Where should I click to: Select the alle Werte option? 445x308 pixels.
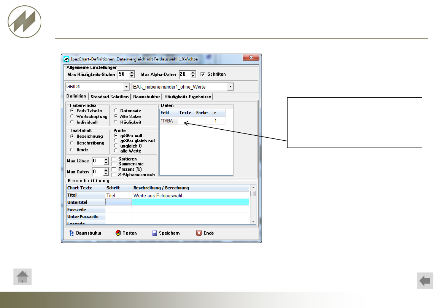coord(116,151)
